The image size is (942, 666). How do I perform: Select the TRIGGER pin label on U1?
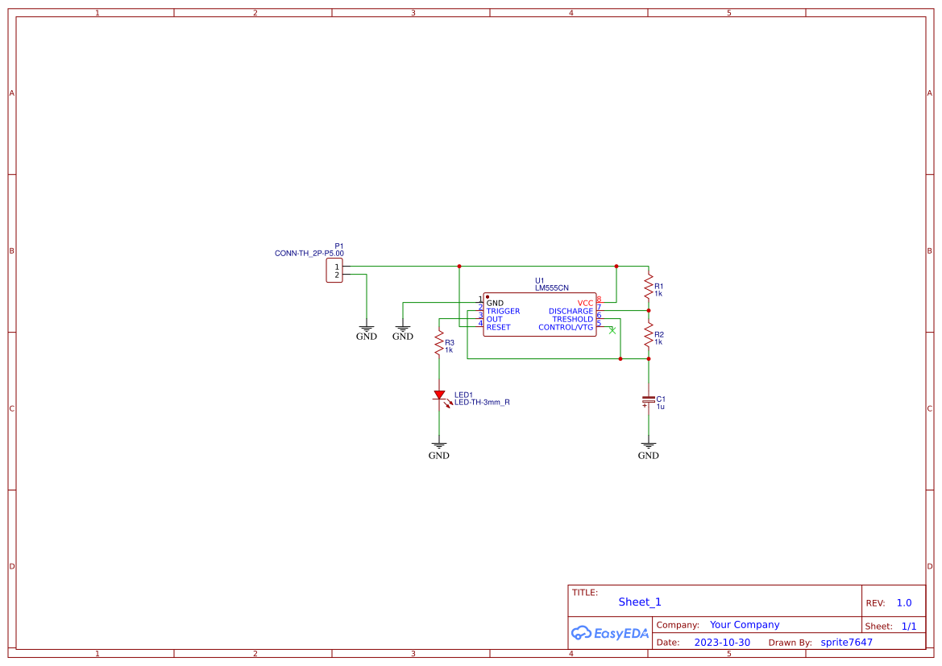[501, 311]
